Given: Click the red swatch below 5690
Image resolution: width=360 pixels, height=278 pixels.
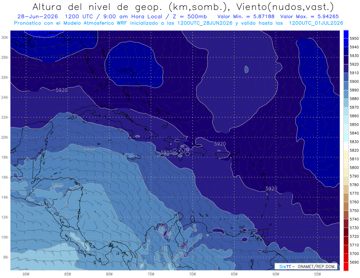Looking at the screenshot, I should (346, 266).
